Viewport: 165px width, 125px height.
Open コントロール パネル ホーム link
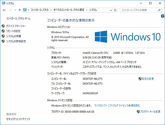click(18, 18)
